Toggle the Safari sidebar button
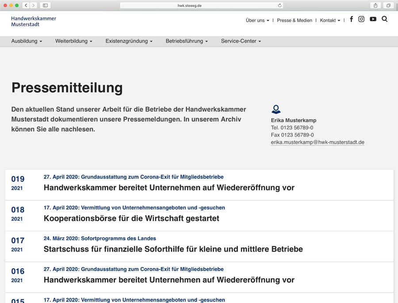The width and height of the screenshot is (398, 303). pyautogui.click(x=45, y=5)
